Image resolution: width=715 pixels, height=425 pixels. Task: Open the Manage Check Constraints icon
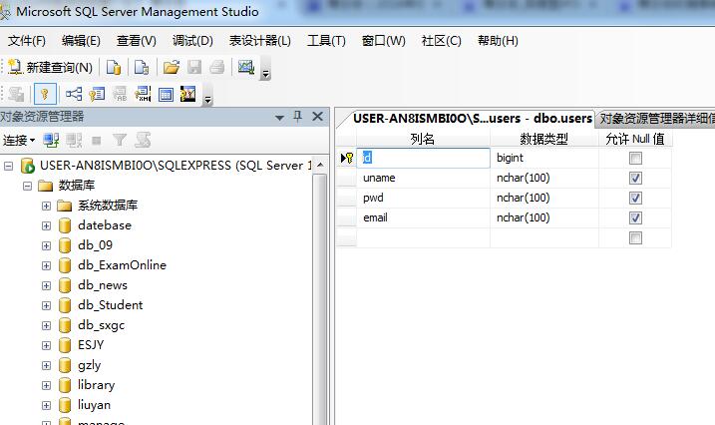click(166, 95)
